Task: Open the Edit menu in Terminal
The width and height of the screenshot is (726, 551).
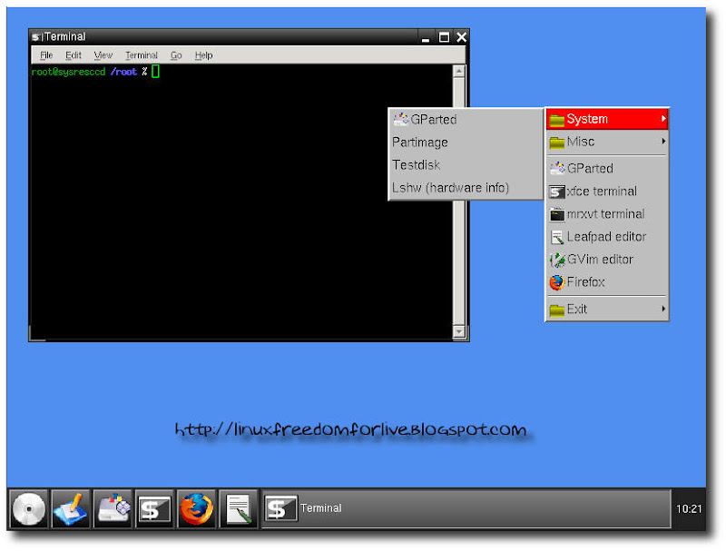Action: coord(74,55)
